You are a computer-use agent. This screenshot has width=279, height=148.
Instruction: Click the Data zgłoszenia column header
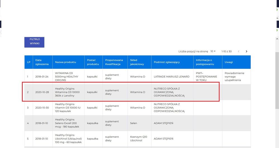[42, 62]
